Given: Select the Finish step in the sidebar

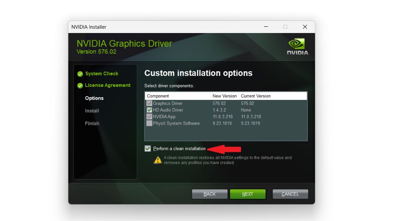Looking at the screenshot, I should [x=92, y=123].
